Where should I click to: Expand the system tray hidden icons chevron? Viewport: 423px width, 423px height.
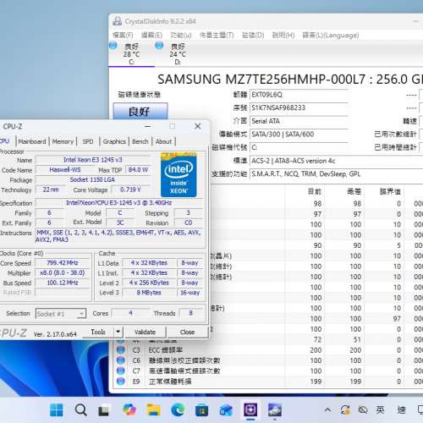click(327, 409)
